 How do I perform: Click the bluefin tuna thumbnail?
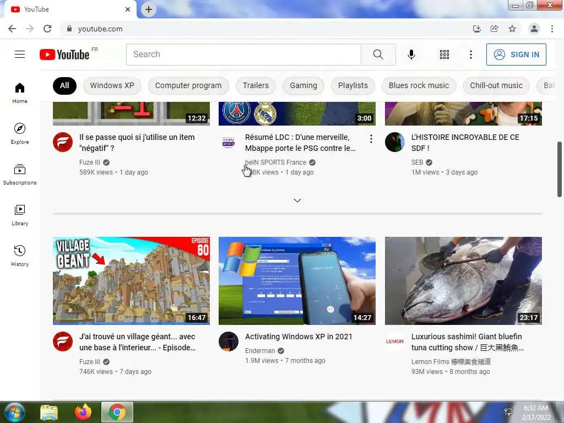[463, 280]
